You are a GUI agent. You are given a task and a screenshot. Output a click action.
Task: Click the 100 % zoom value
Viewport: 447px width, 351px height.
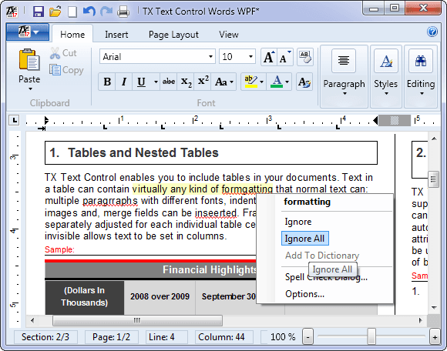click(283, 337)
